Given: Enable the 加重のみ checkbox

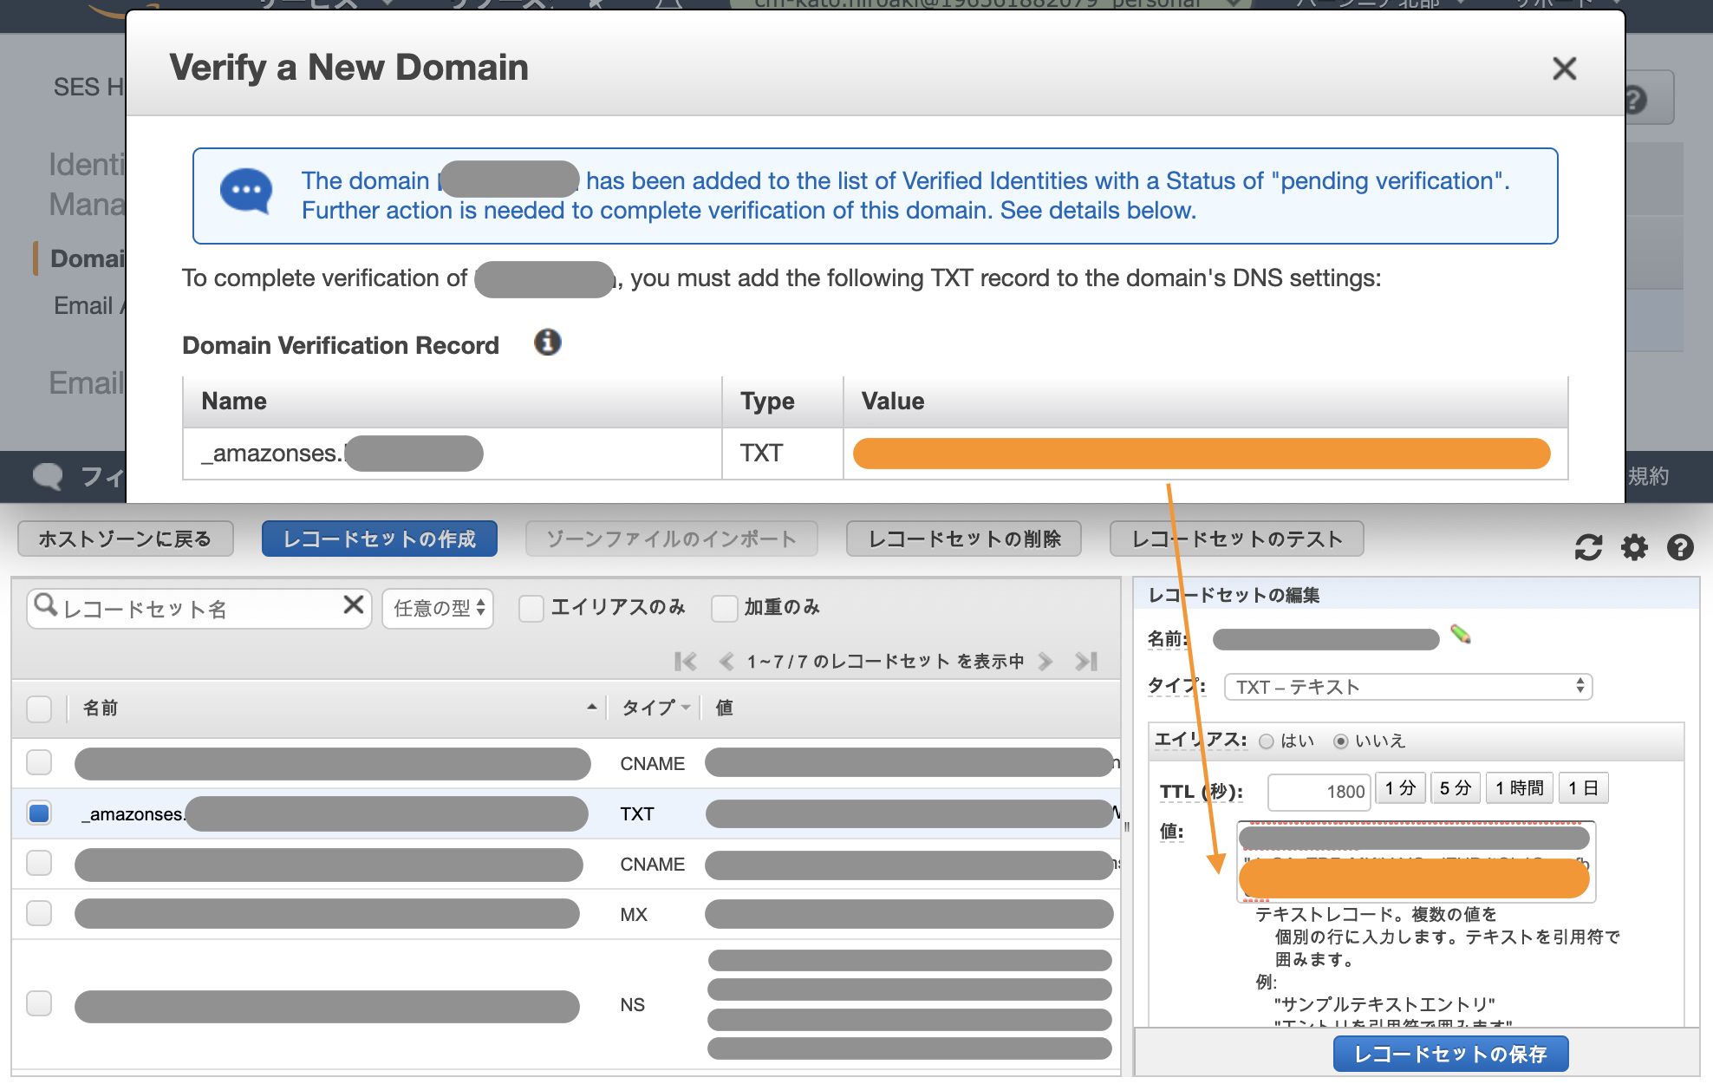Looking at the screenshot, I should click(725, 609).
